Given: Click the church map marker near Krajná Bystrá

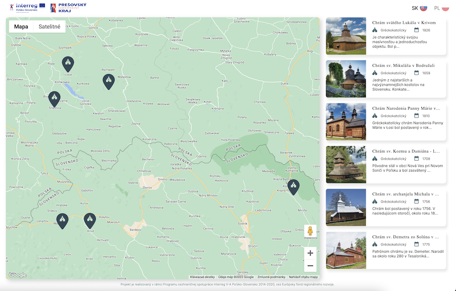Looking at the screenshot, I should pos(293,187).
